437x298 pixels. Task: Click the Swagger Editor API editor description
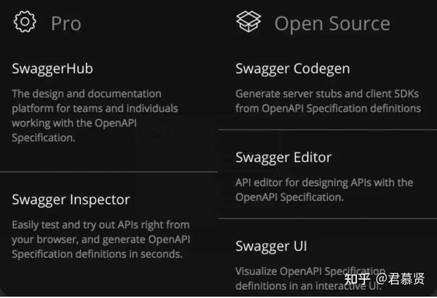pos(324,189)
